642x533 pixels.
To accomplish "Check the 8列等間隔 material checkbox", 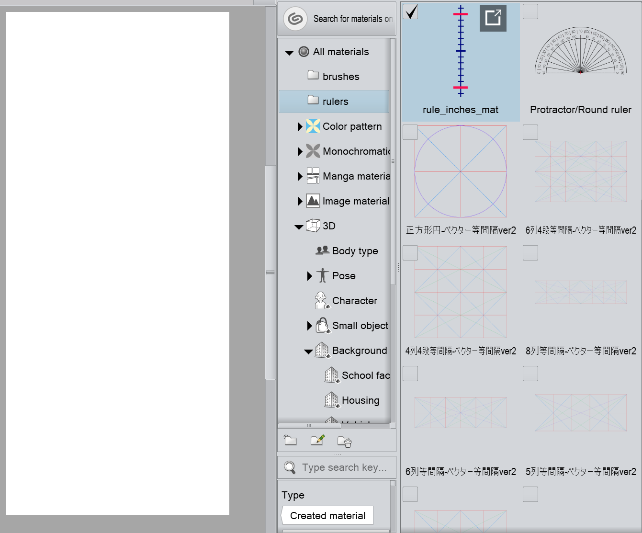I will (x=530, y=253).
